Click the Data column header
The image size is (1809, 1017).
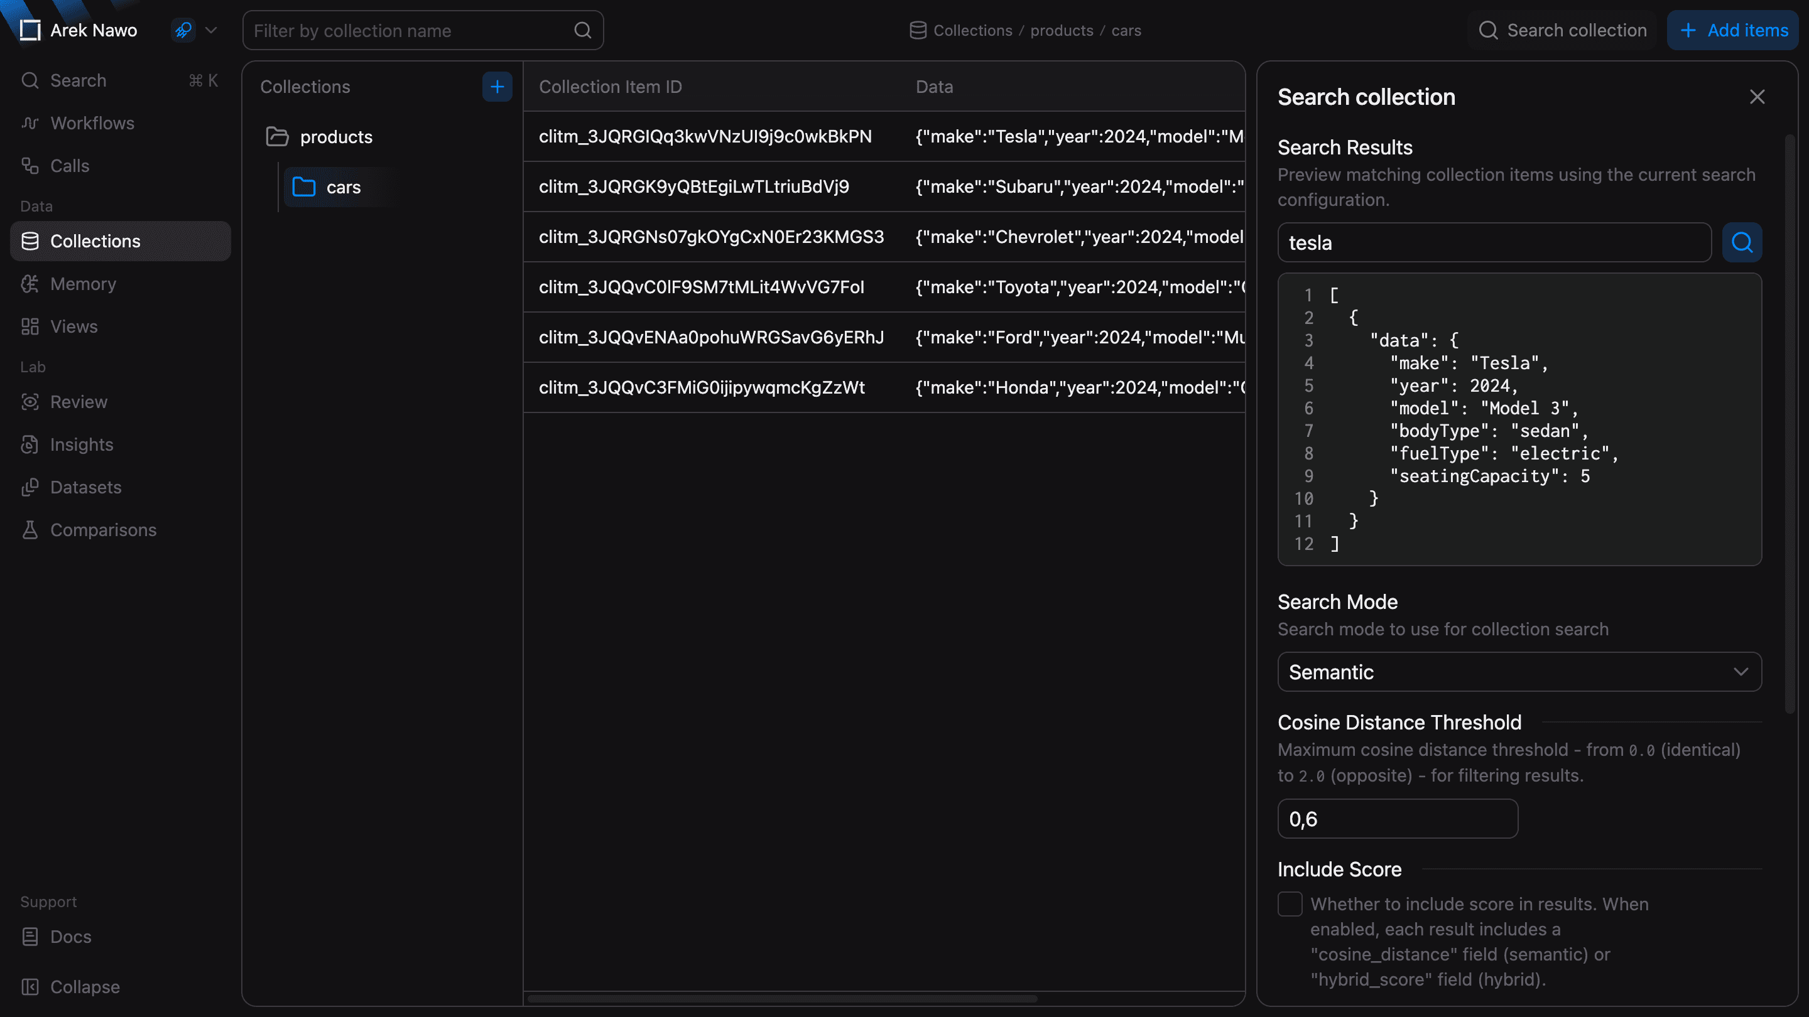[x=934, y=87]
